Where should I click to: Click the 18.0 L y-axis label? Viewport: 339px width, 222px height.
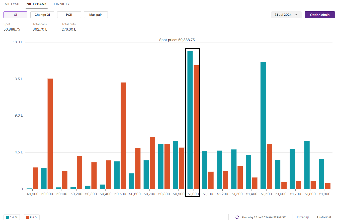(x=18, y=42)
